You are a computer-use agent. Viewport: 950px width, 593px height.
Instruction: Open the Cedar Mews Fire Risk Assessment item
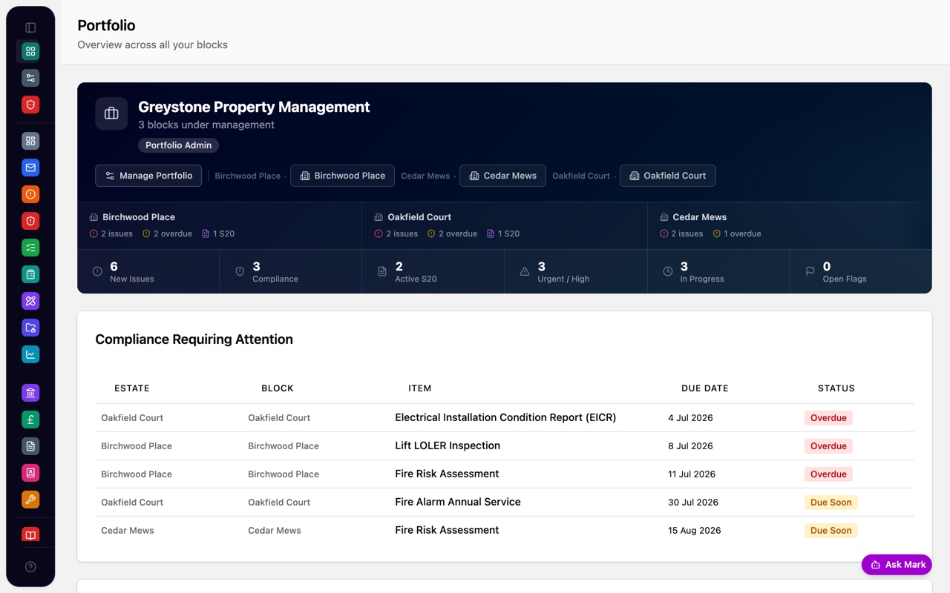click(x=447, y=530)
